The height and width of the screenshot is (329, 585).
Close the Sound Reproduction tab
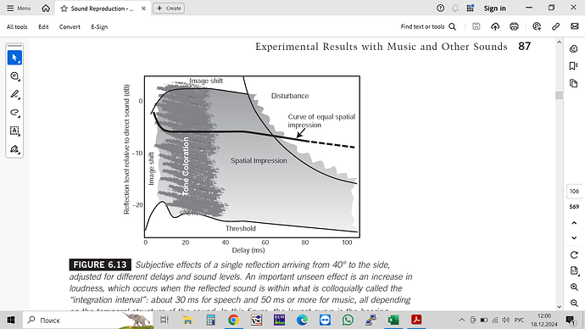point(143,8)
